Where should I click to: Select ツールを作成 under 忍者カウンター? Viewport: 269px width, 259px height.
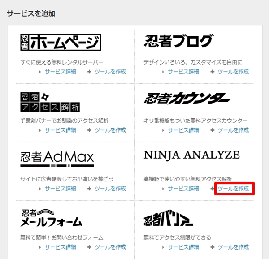pos(233,130)
